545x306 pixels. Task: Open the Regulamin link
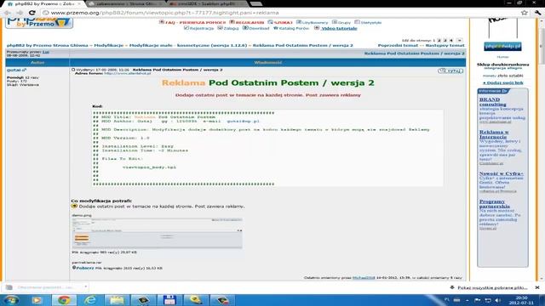250,23
